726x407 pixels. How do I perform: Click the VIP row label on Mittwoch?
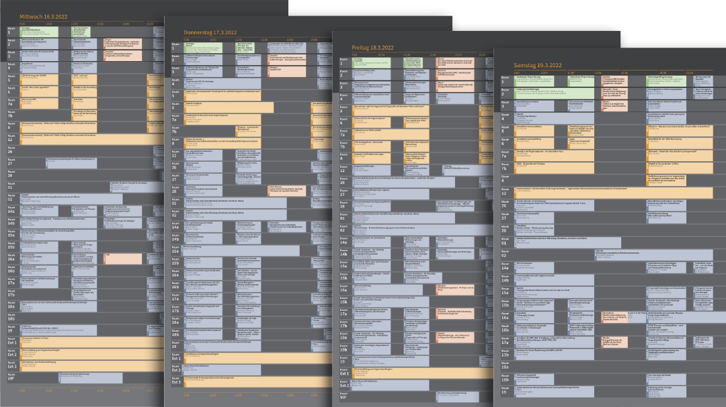point(11,377)
